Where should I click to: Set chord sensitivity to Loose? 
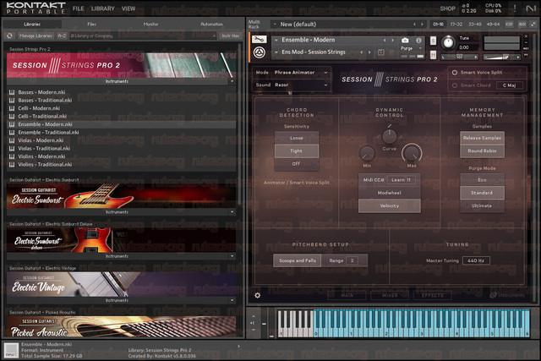pyautogui.click(x=297, y=138)
